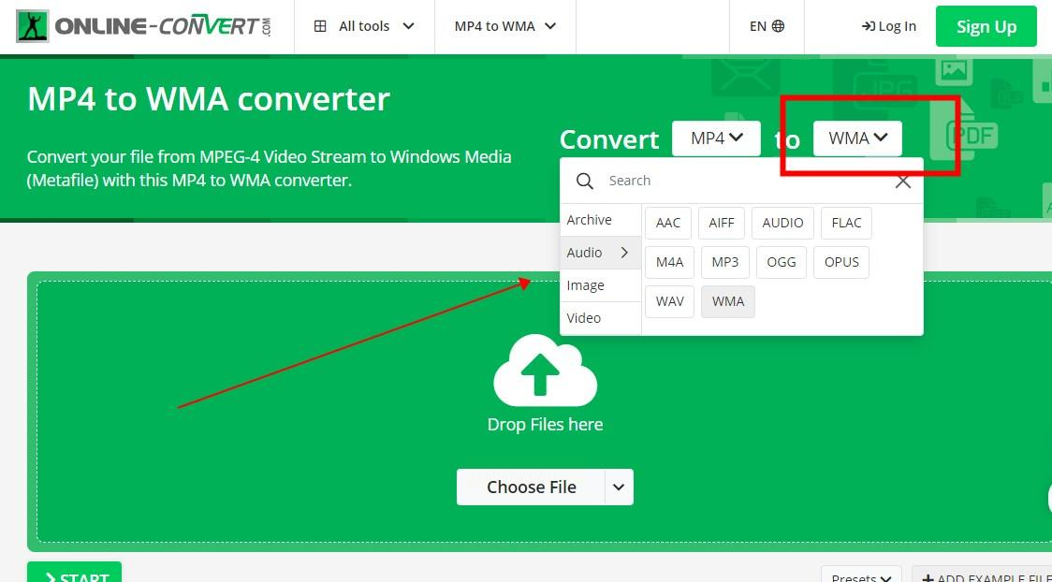Open the EN language selector
1052x582 pixels.
pyautogui.click(x=767, y=26)
